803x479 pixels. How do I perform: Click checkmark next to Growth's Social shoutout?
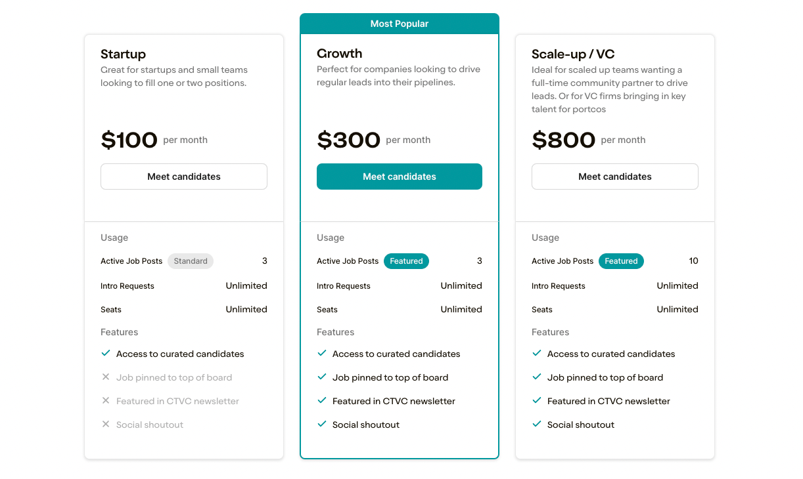tap(322, 424)
